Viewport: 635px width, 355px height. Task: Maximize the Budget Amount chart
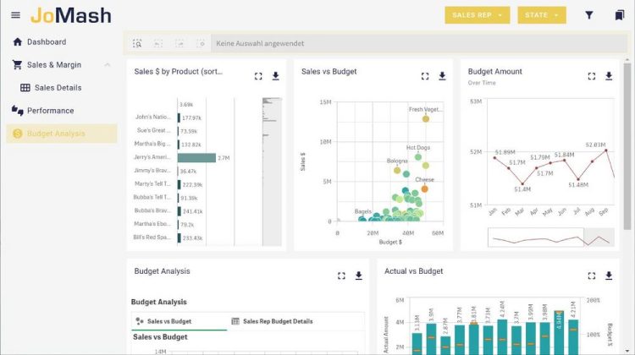click(x=592, y=76)
